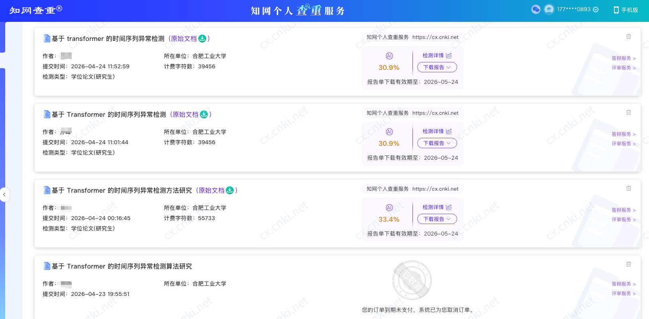This screenshot has width=649, height=319.
Task: Open 评审服务 for 检测方法研究 record
Action: [624, 220]
